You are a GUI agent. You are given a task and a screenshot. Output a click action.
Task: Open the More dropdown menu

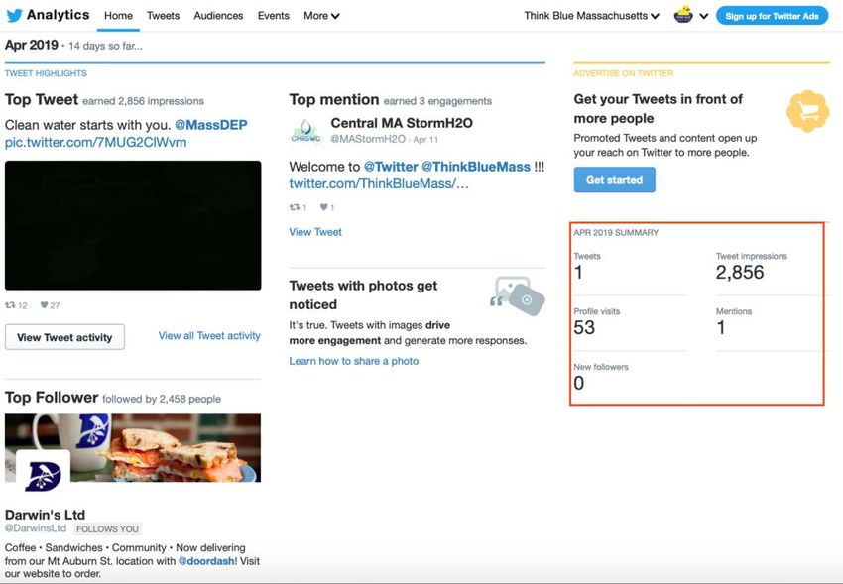[321, 16]
